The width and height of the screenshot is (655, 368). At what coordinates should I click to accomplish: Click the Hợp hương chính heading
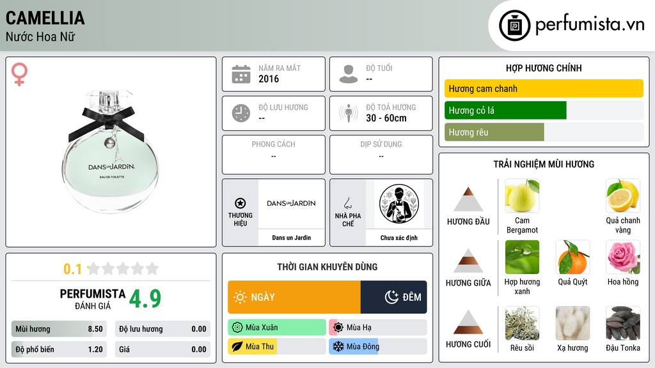point(544,68)
